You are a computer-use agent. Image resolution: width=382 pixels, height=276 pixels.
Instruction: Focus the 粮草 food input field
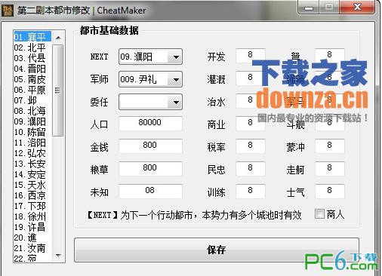(150, 168)
